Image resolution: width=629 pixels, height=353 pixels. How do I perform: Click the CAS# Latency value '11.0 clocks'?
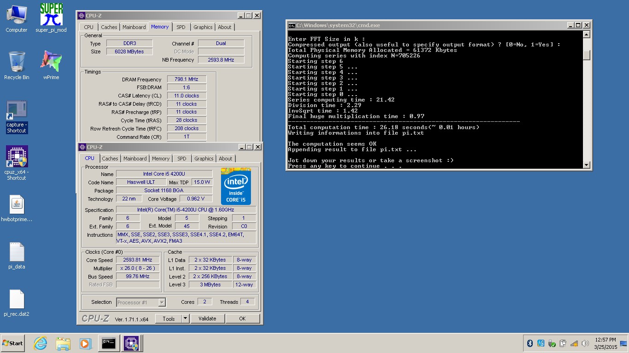click(x=186, y=96)
